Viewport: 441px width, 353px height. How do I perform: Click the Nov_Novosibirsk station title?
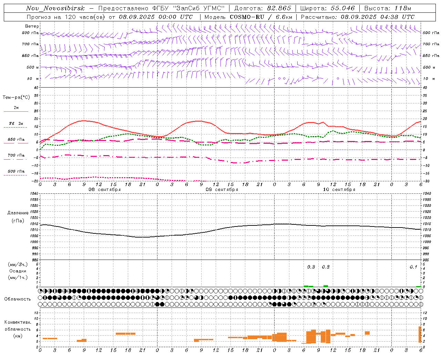pyautogui.click(x=55, y=9)
